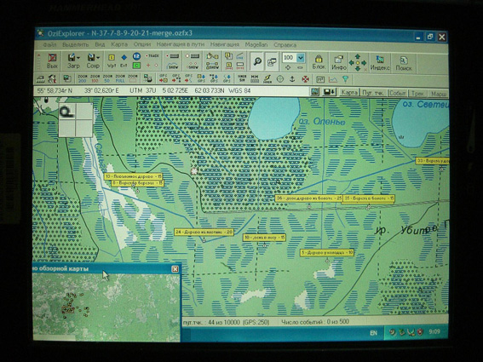Click the overview map thumbnail panel

(106, 307)
